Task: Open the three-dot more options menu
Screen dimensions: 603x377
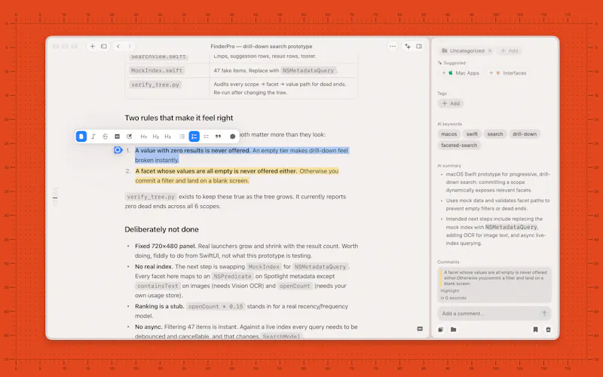Action: coord(392,46)
